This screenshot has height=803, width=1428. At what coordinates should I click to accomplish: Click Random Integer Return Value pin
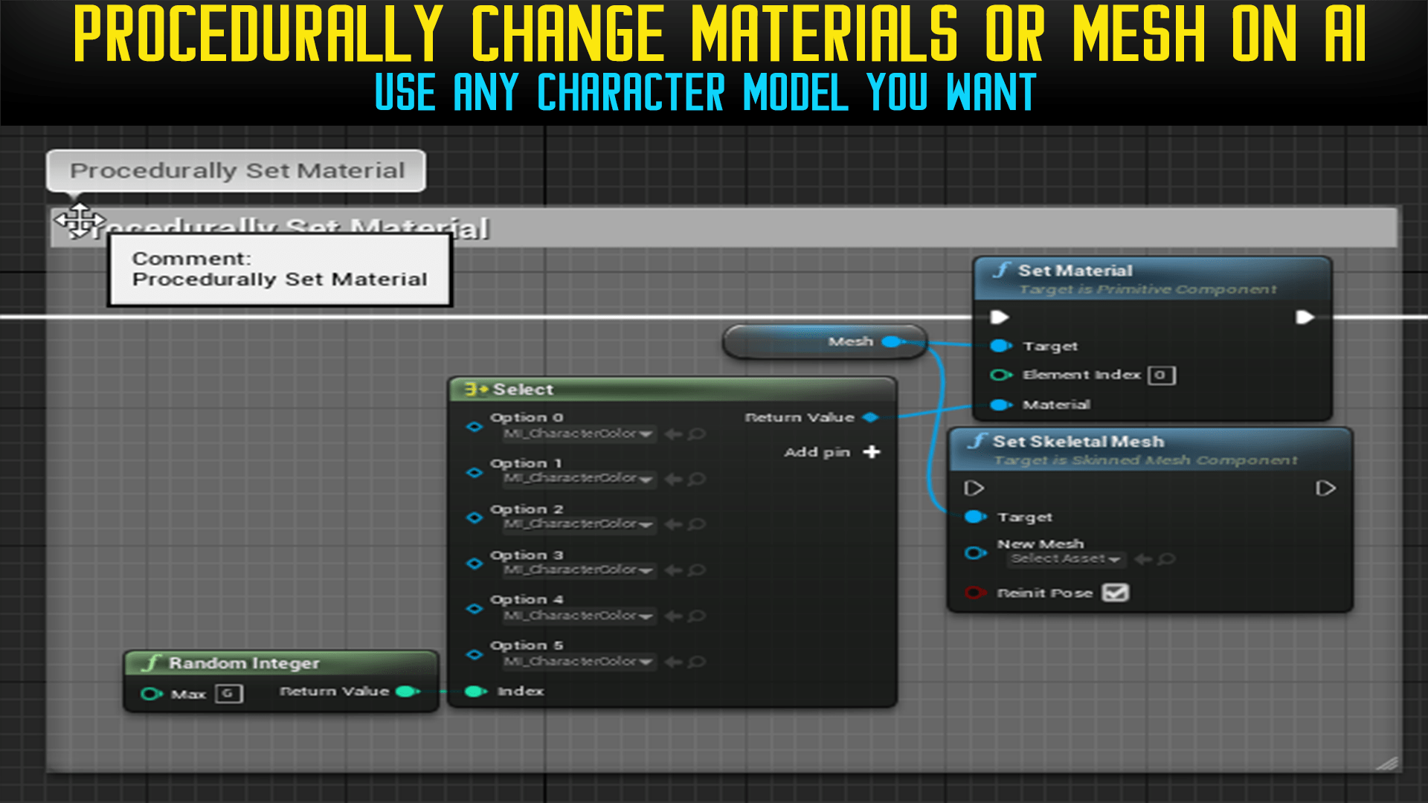pyautogui.click(x=407, y=691)
